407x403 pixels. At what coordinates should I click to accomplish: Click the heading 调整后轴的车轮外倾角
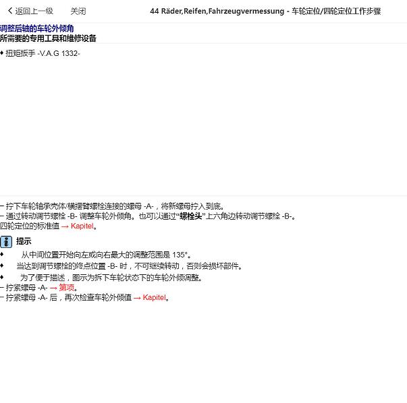click(x=37, y=28)
